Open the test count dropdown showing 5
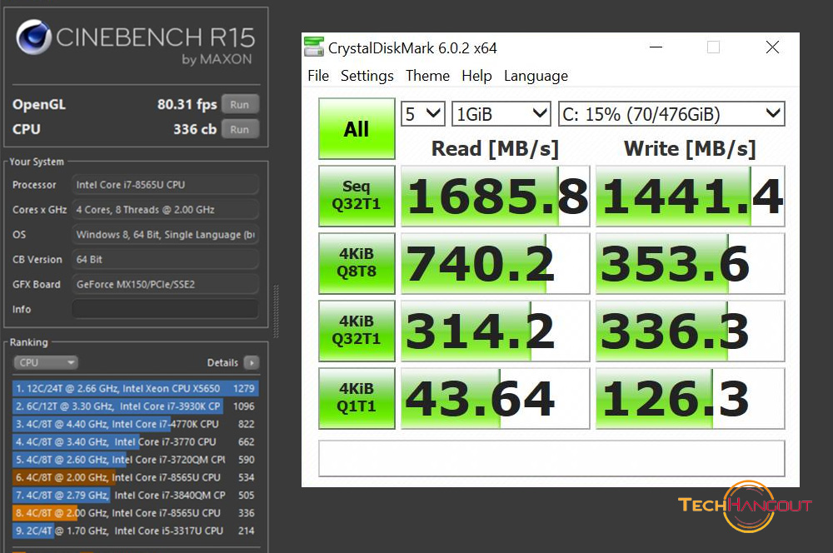The image size is (833, 553). coord(423,113)
